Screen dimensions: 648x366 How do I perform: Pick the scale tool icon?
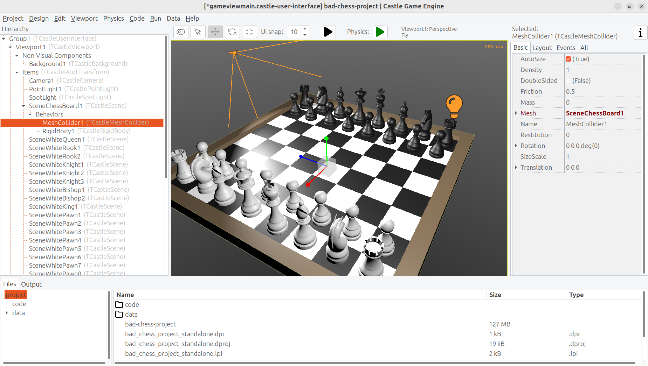tap(249, 32)
